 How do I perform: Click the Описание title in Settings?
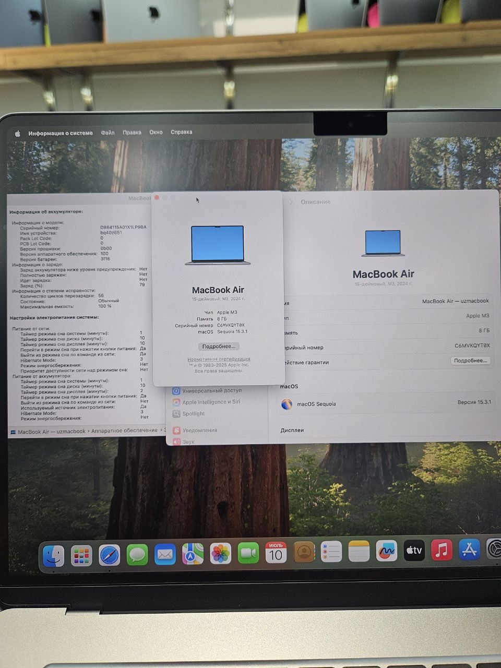coord(315,202)
